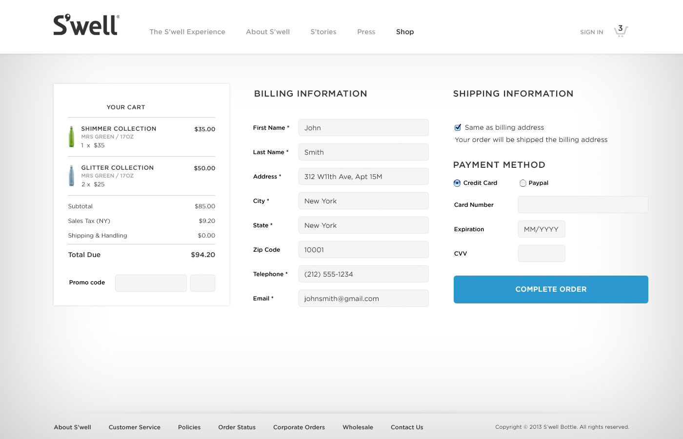Screen dimensions: 683x439
Task: Uncheck Same as billing address
Action: (458, 127)
